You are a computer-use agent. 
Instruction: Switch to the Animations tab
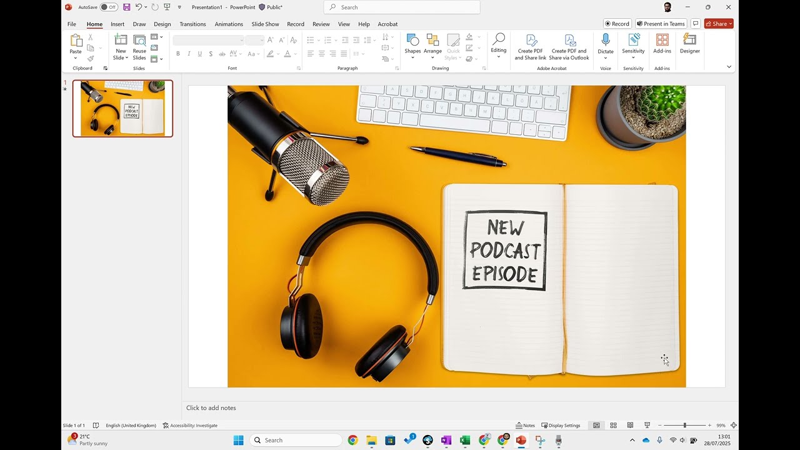[x=229, y=24]
